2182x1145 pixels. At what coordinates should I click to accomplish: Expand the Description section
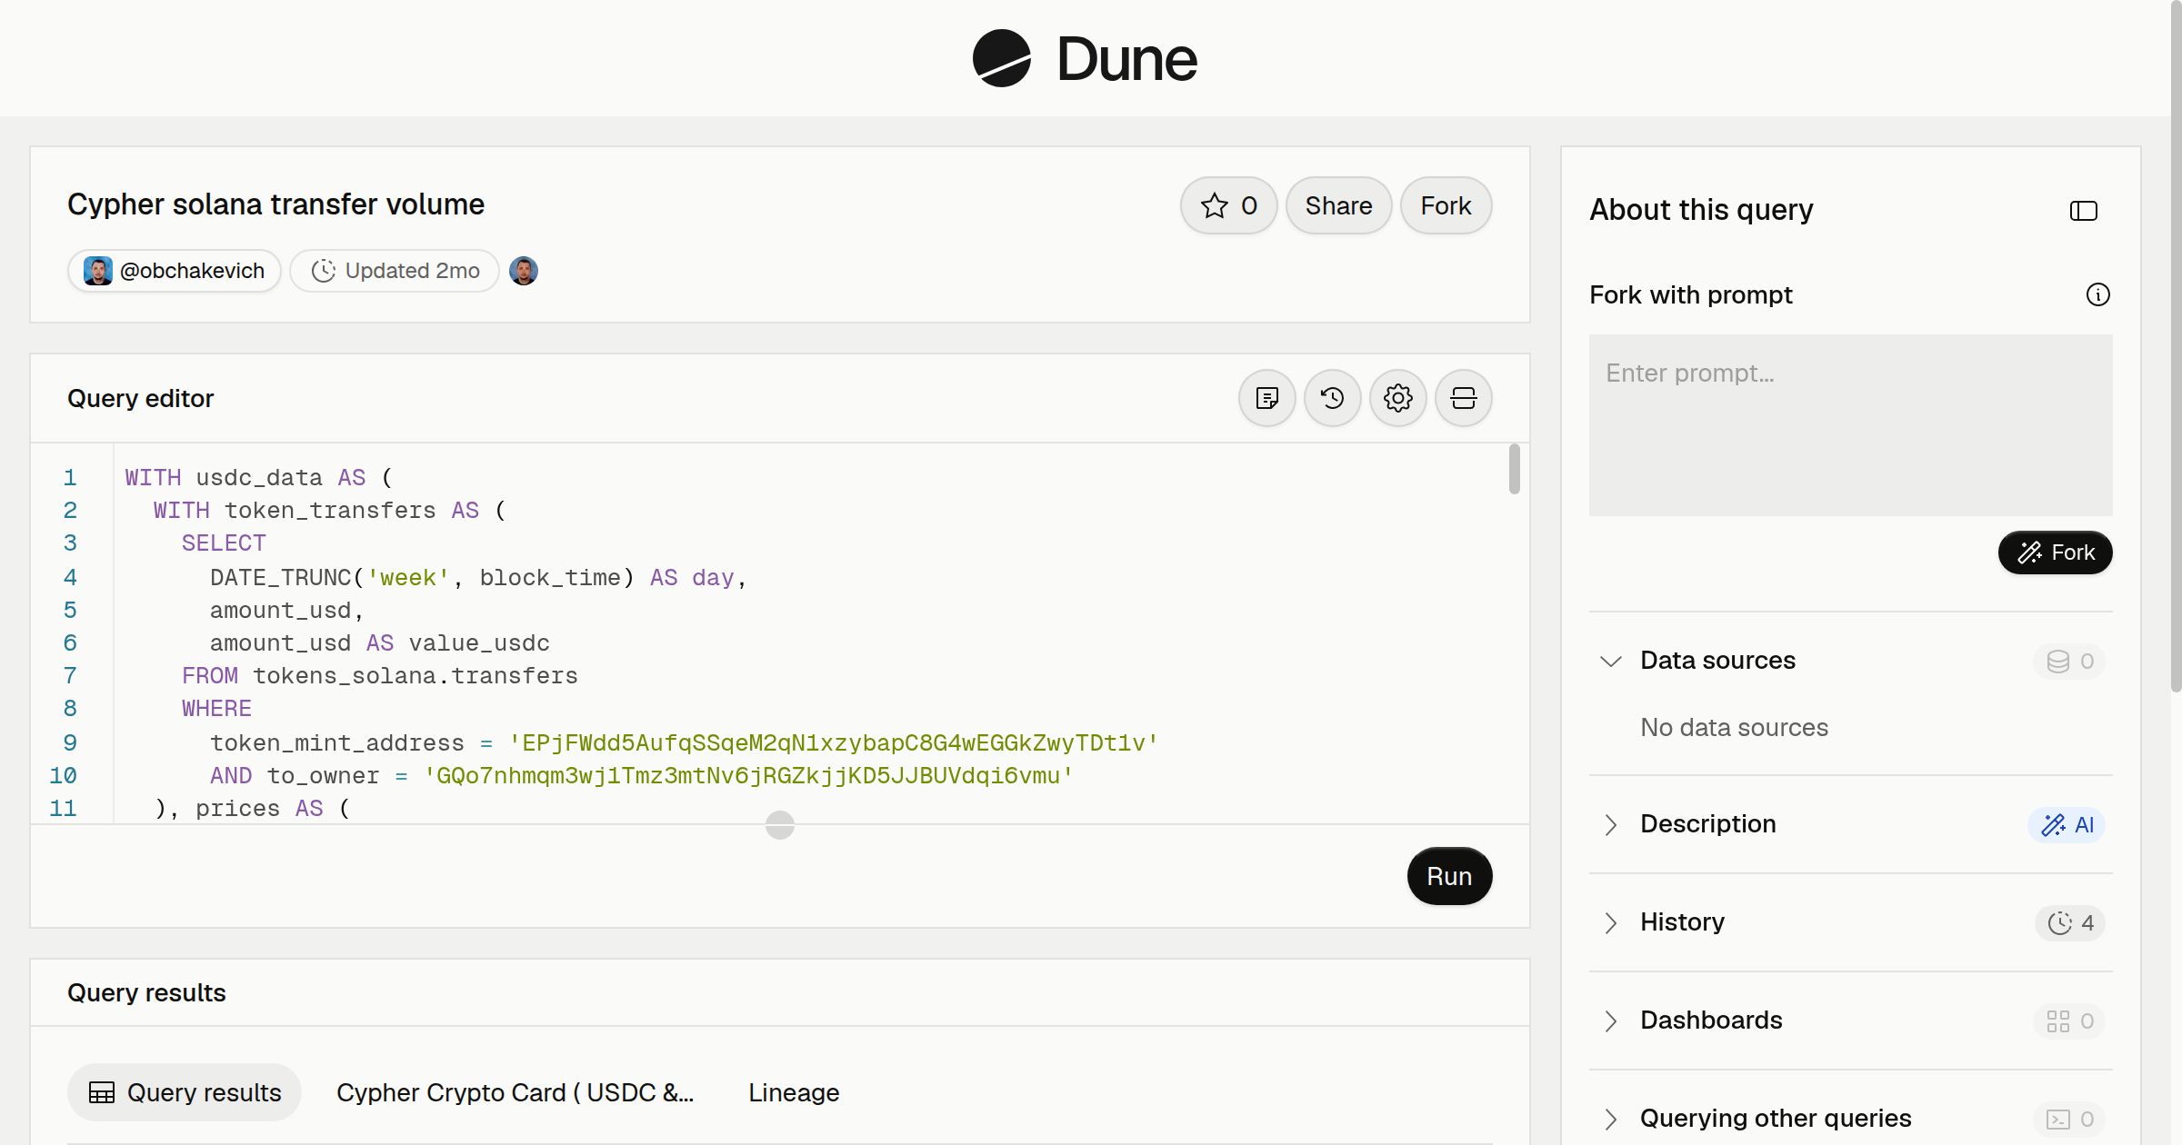(1611, 824)
